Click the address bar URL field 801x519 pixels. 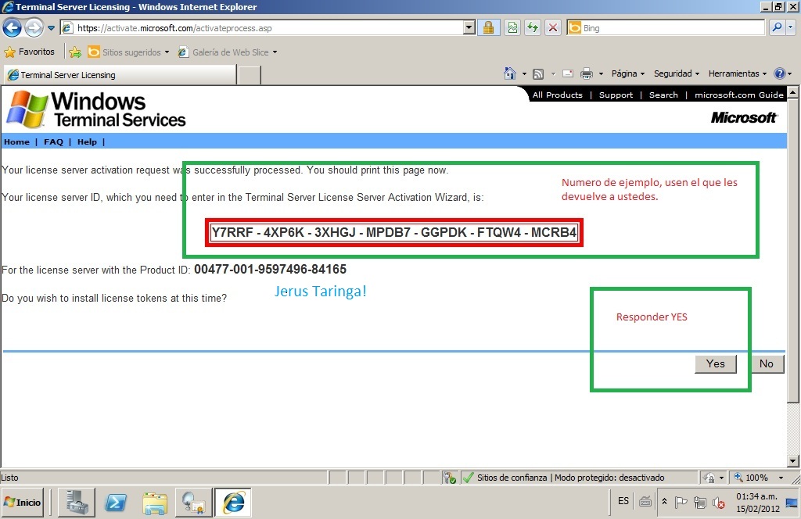tap(261, 28)
